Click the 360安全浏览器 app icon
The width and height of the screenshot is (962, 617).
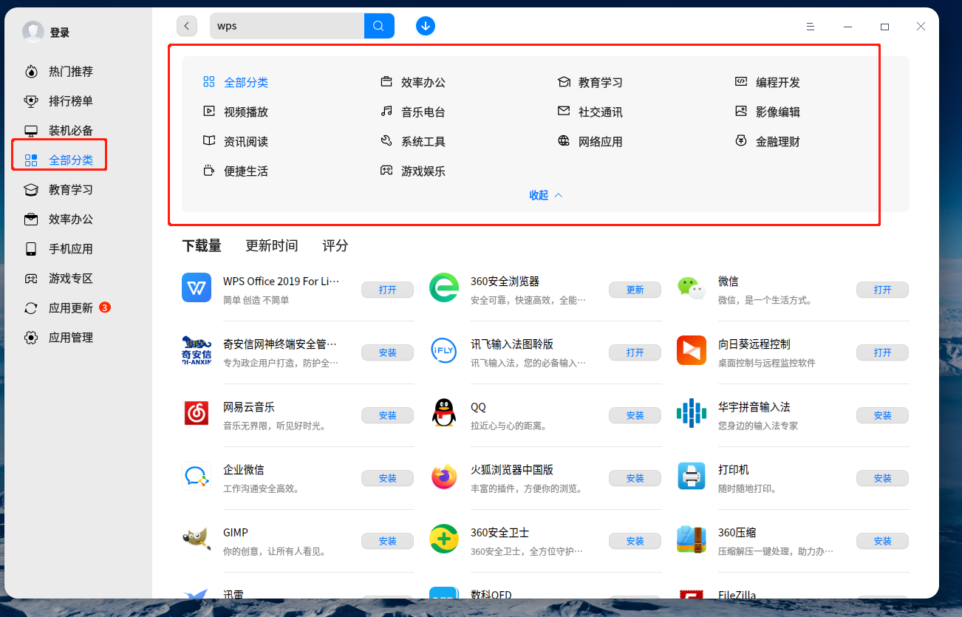tap(444, 287)
